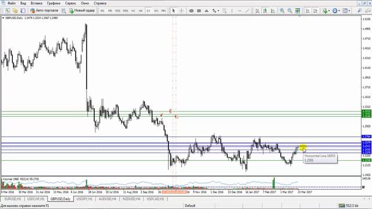The height and width of the screenshot is (209, 372).
Task: Select the crosshair tool
Action: pyautogui.click(x=181, y=10)
